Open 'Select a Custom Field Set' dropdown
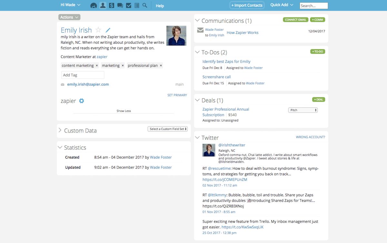The image size is (387, 243). tap(167, 129)
